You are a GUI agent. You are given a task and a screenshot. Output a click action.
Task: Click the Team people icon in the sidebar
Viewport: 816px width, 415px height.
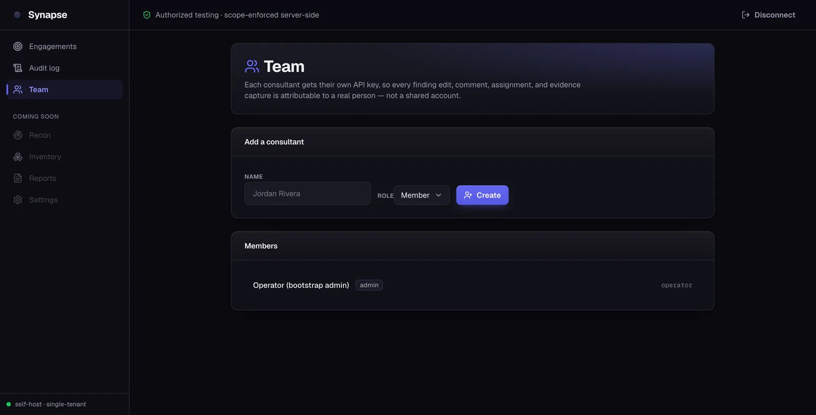(18, 90)
